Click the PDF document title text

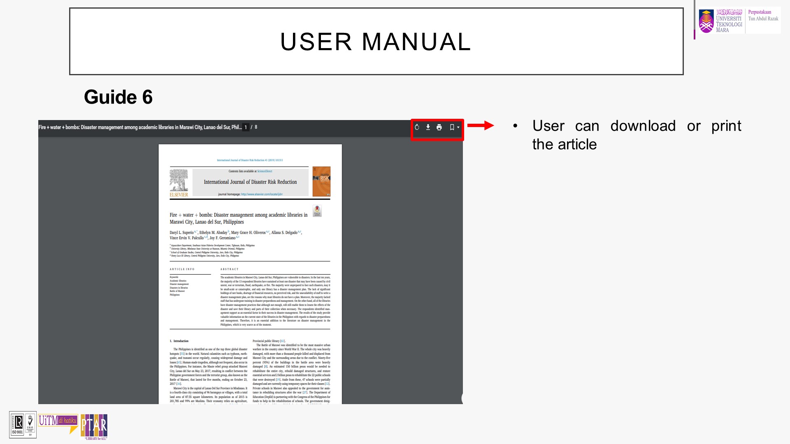[140, 127]
